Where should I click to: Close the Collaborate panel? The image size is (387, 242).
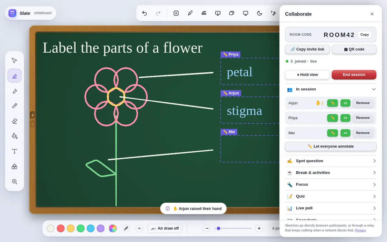tap(372, 14)
